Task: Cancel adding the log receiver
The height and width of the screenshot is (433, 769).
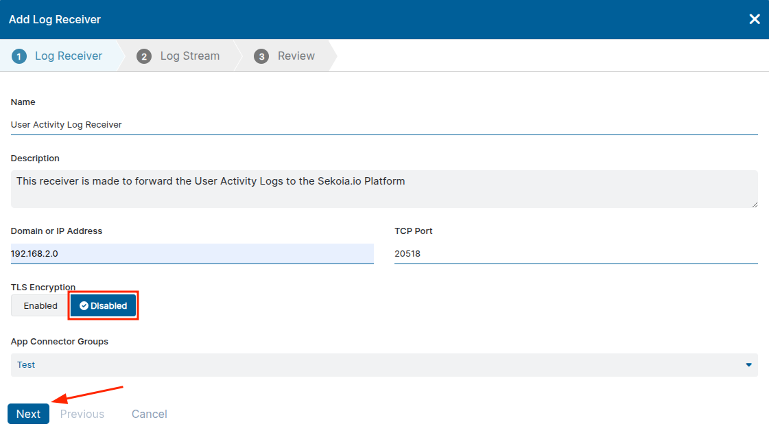Action: [149, 414]
